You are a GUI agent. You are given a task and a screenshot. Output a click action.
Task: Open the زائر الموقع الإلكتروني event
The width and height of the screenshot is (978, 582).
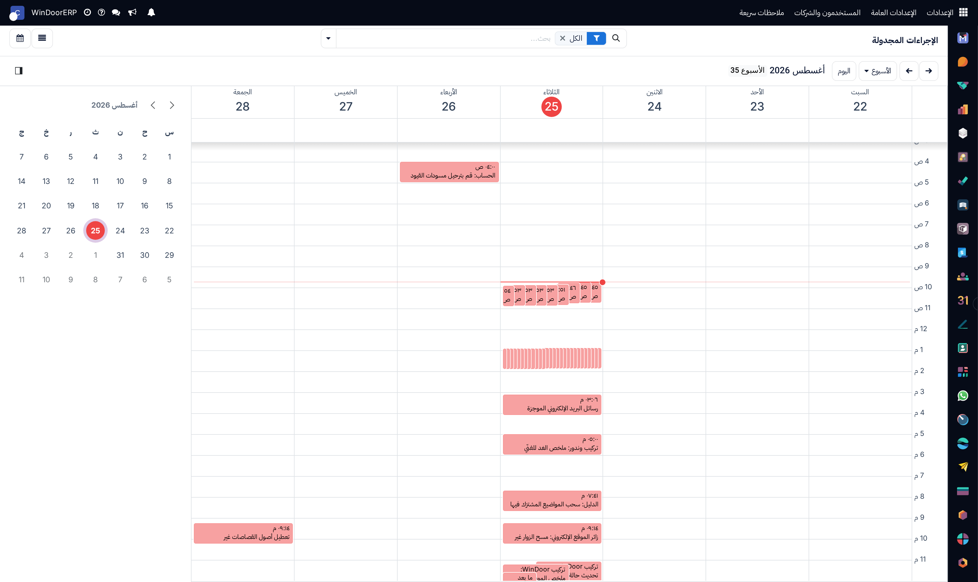point(552,533)
